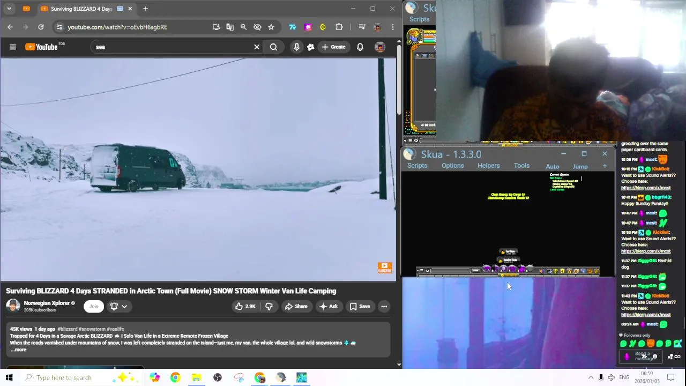Image resolution: width=686 pixels, height=386 pixels.
Task: Open more actions for the video
Action: 384,307
